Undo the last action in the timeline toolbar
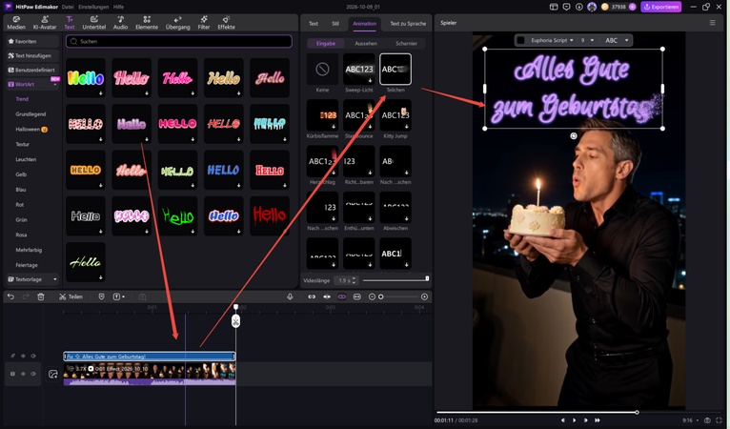Screen dimensions: 730x429 (x=10, y=296)
